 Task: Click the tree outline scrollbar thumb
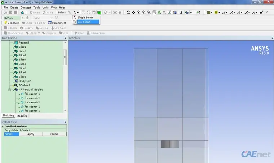(x=65, y=57)
